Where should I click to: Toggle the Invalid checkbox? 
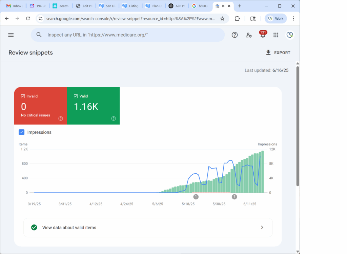23,96
